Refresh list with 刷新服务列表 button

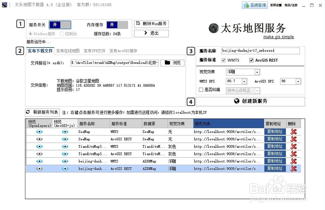42,112
